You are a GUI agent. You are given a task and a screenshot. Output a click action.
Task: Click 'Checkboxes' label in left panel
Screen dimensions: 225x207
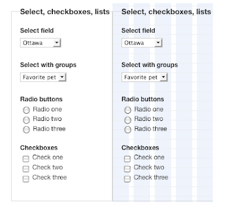pos(39,148)
